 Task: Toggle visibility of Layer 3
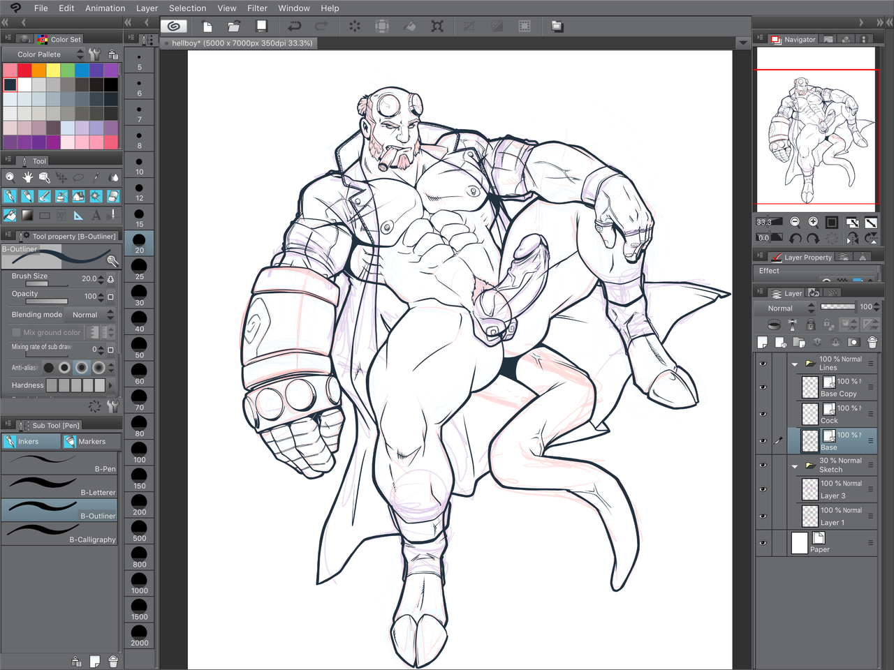[x=763, y=489]
